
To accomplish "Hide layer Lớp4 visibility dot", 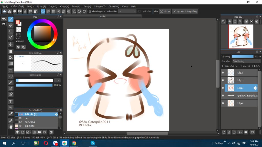I will pyautogui.click(x=223, y=103).
